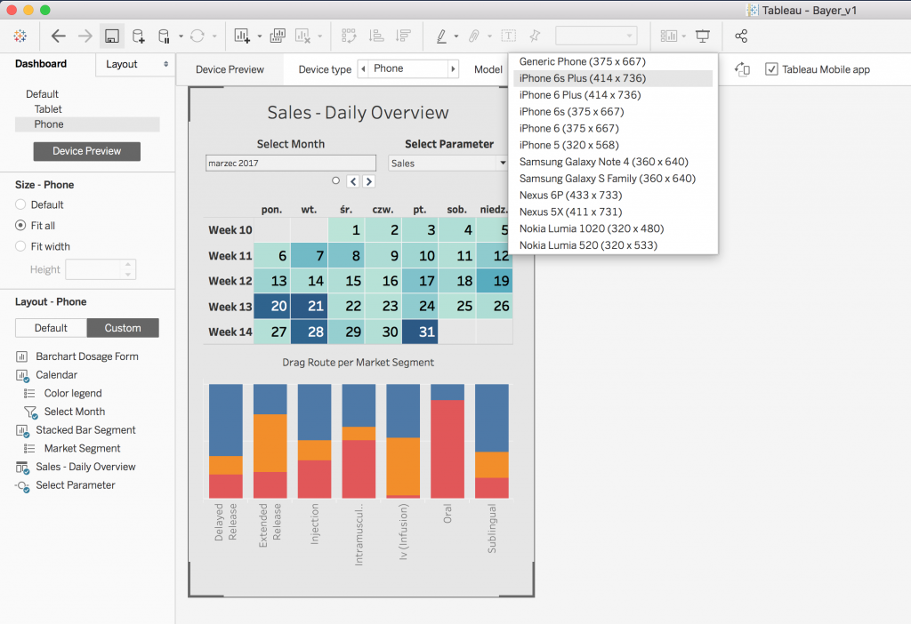Click the Undo back arrow
Viewport: 911px width, 624px height.
(x=59, y=36)
